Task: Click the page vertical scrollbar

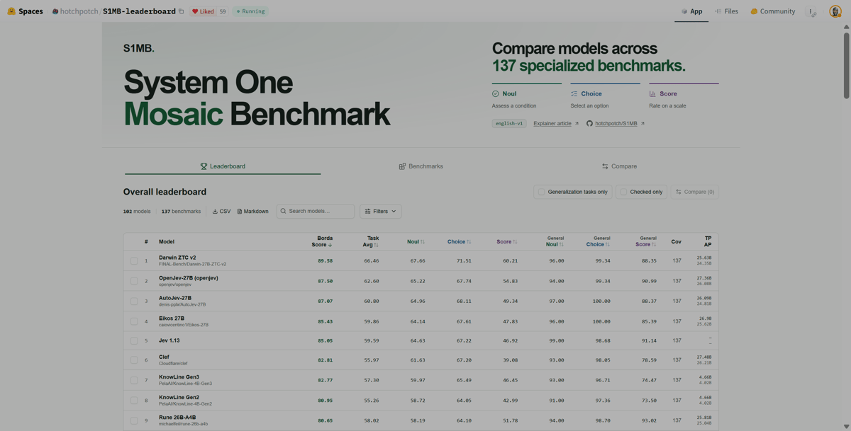Action: click(x=846, y=66)
